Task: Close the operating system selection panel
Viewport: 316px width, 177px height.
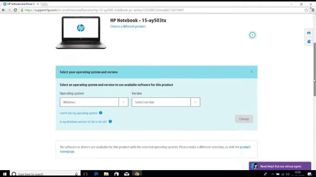Action: [x=251, y=72]
